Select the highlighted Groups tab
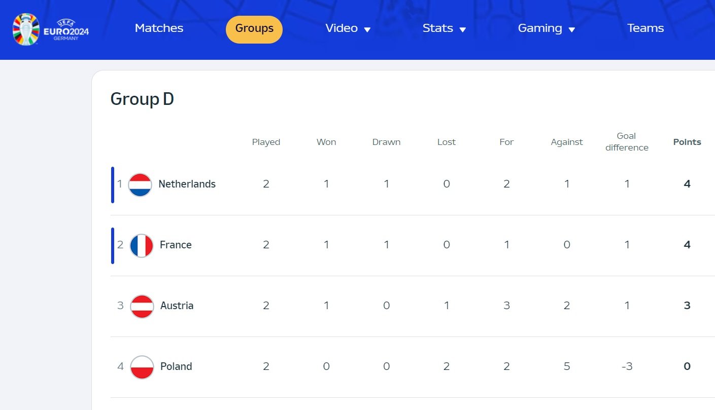This screenshot has width=715, height=410. 254,29
